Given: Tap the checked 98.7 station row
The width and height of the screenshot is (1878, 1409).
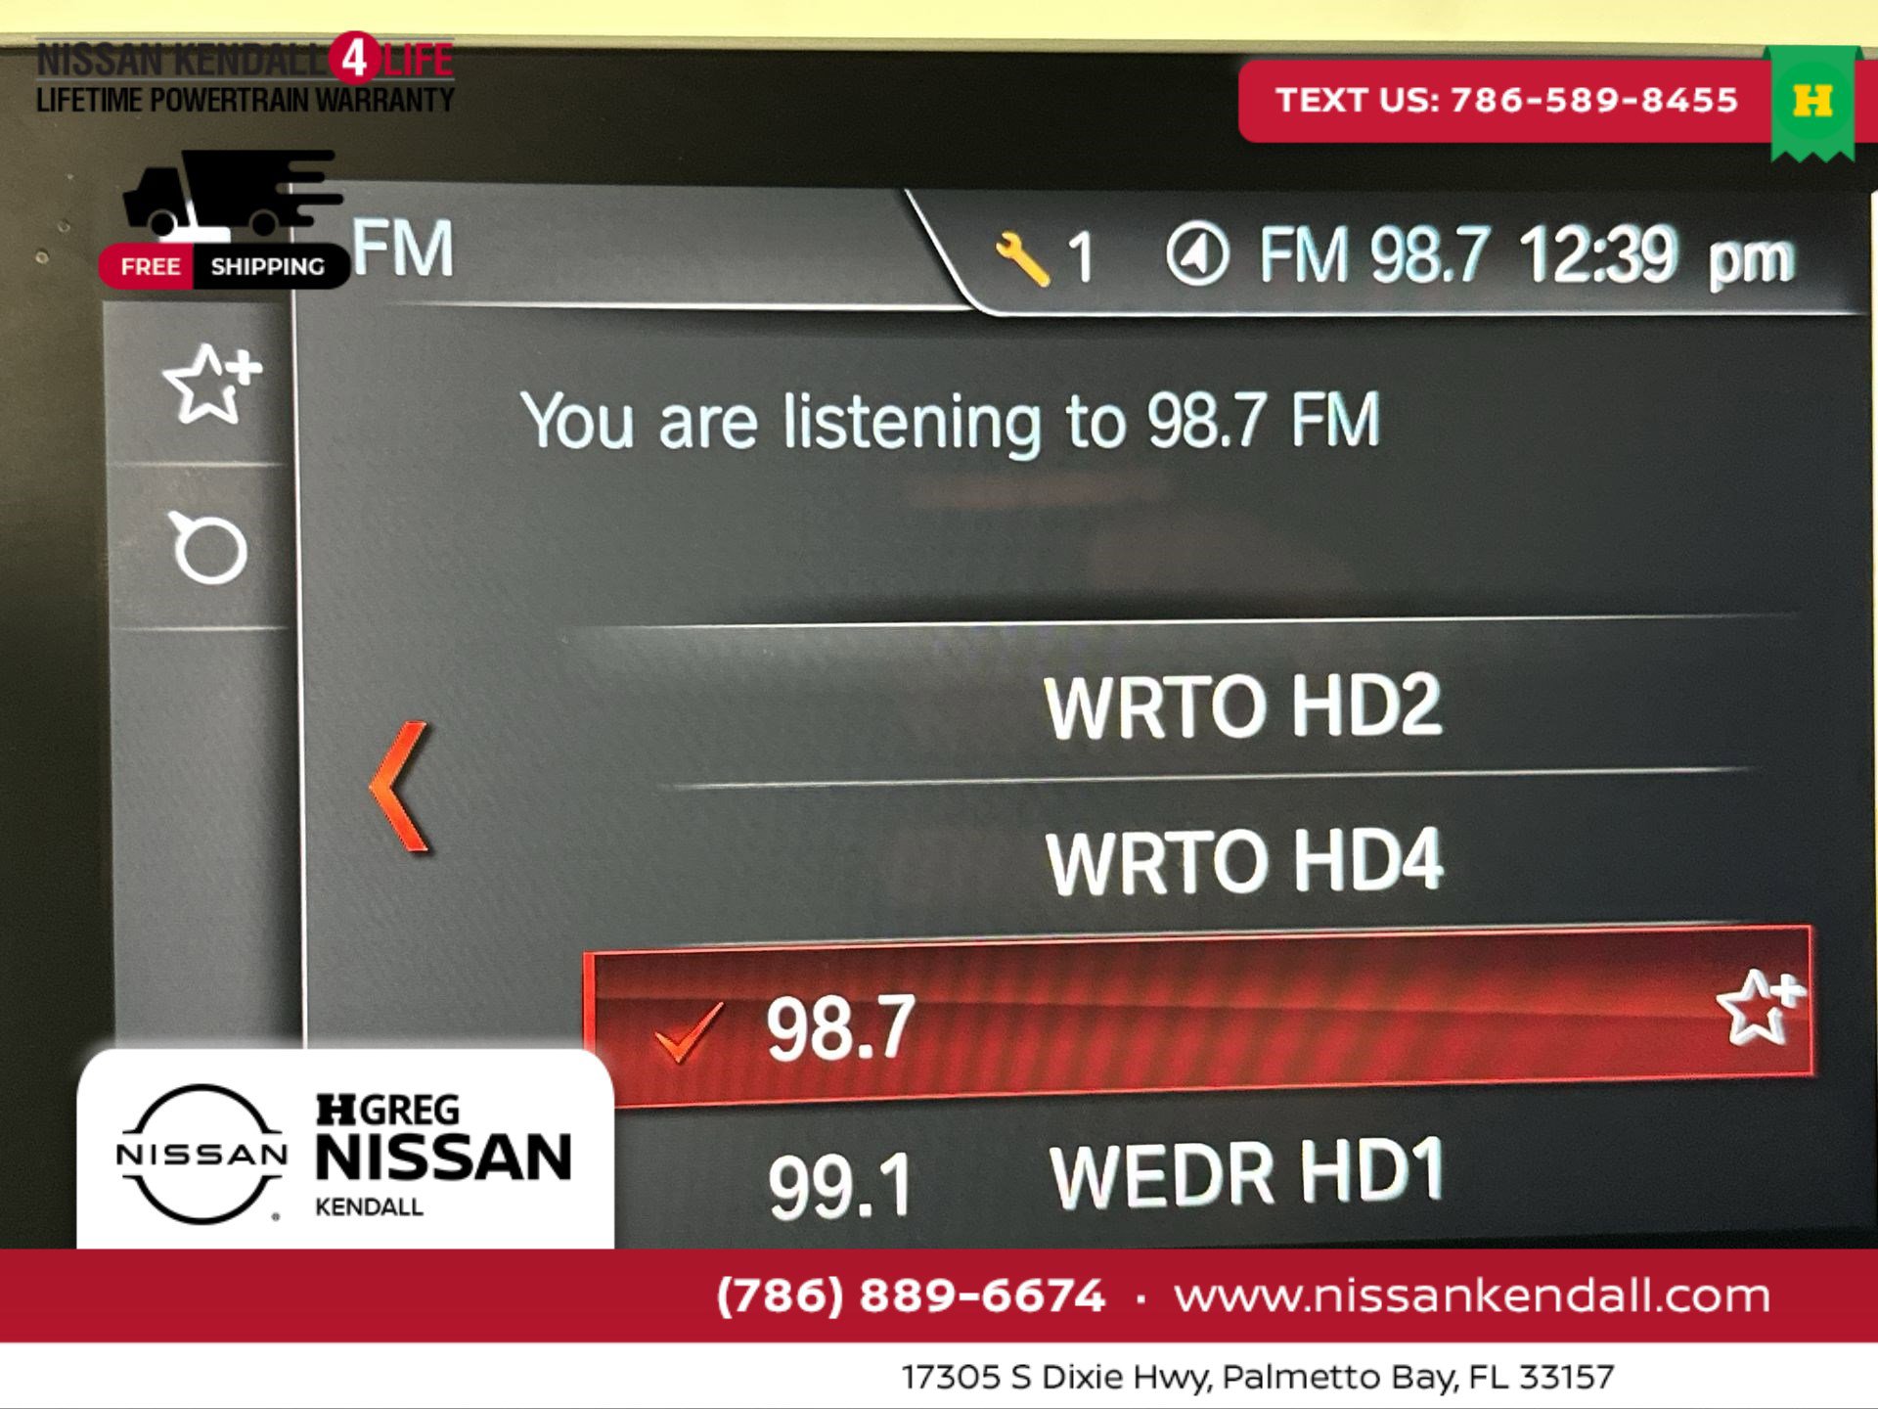Looking at the screenshot, I should [1198, 1020].
